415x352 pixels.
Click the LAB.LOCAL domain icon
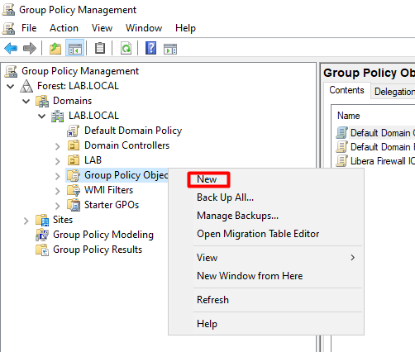(58, 116)
